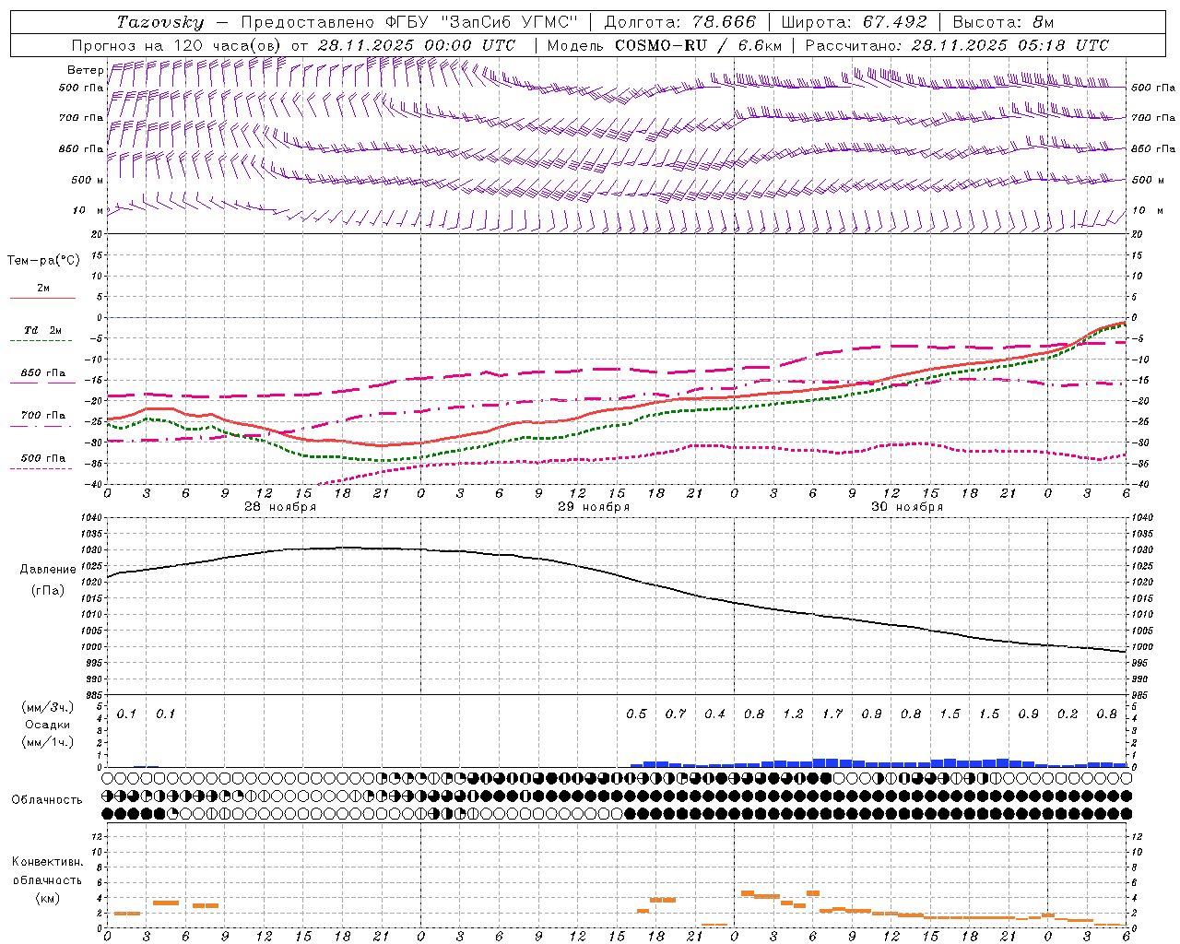Image resolution: width=1180 pixels, height=944 pixels.
Task: Click the 3-hour precipitation value 0.4
Action: coord(714,714)
